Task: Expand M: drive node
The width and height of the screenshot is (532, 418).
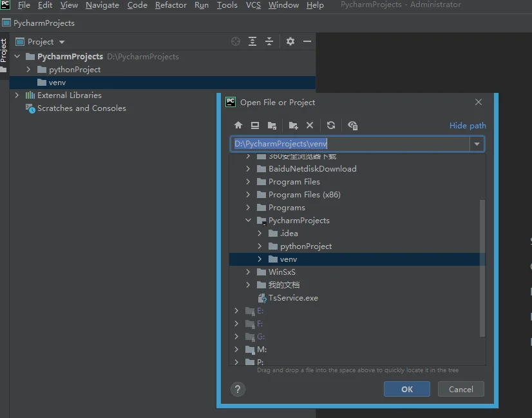Action: pos(236,350)
